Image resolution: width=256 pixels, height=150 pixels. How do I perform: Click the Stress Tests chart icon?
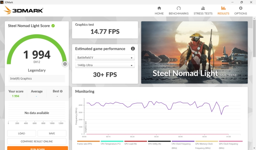[203, 8]
